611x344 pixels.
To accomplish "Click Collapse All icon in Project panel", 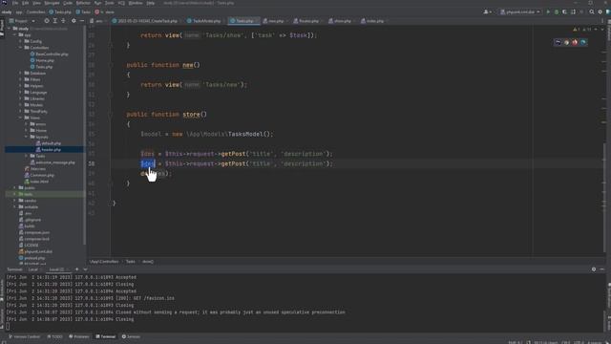I will click(64, 21).
